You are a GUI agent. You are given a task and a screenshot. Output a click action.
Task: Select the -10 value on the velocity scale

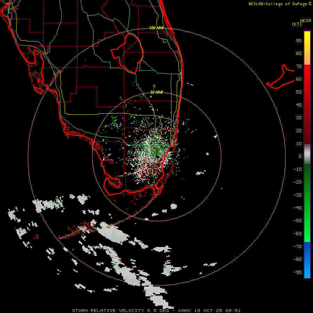[x=297, y=169]
